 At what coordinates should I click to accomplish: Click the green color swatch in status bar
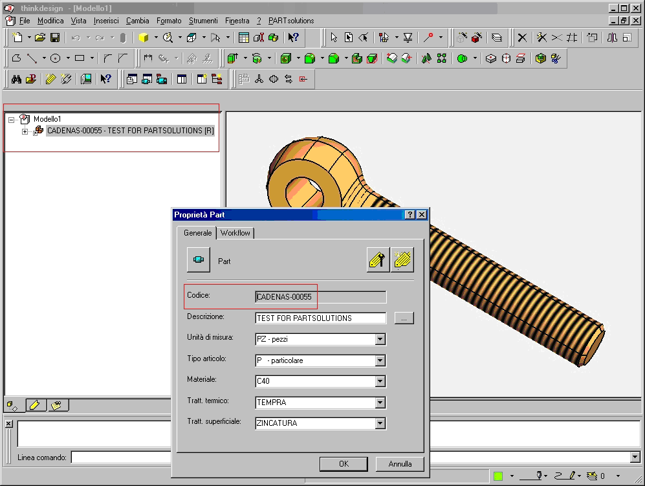497,476
